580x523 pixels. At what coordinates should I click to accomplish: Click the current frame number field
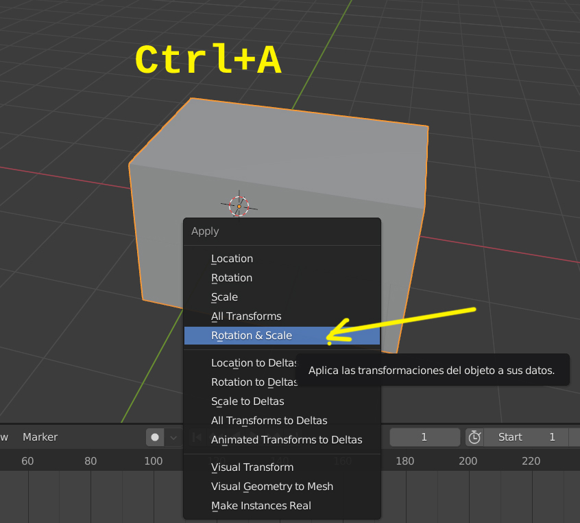point(424,437)
